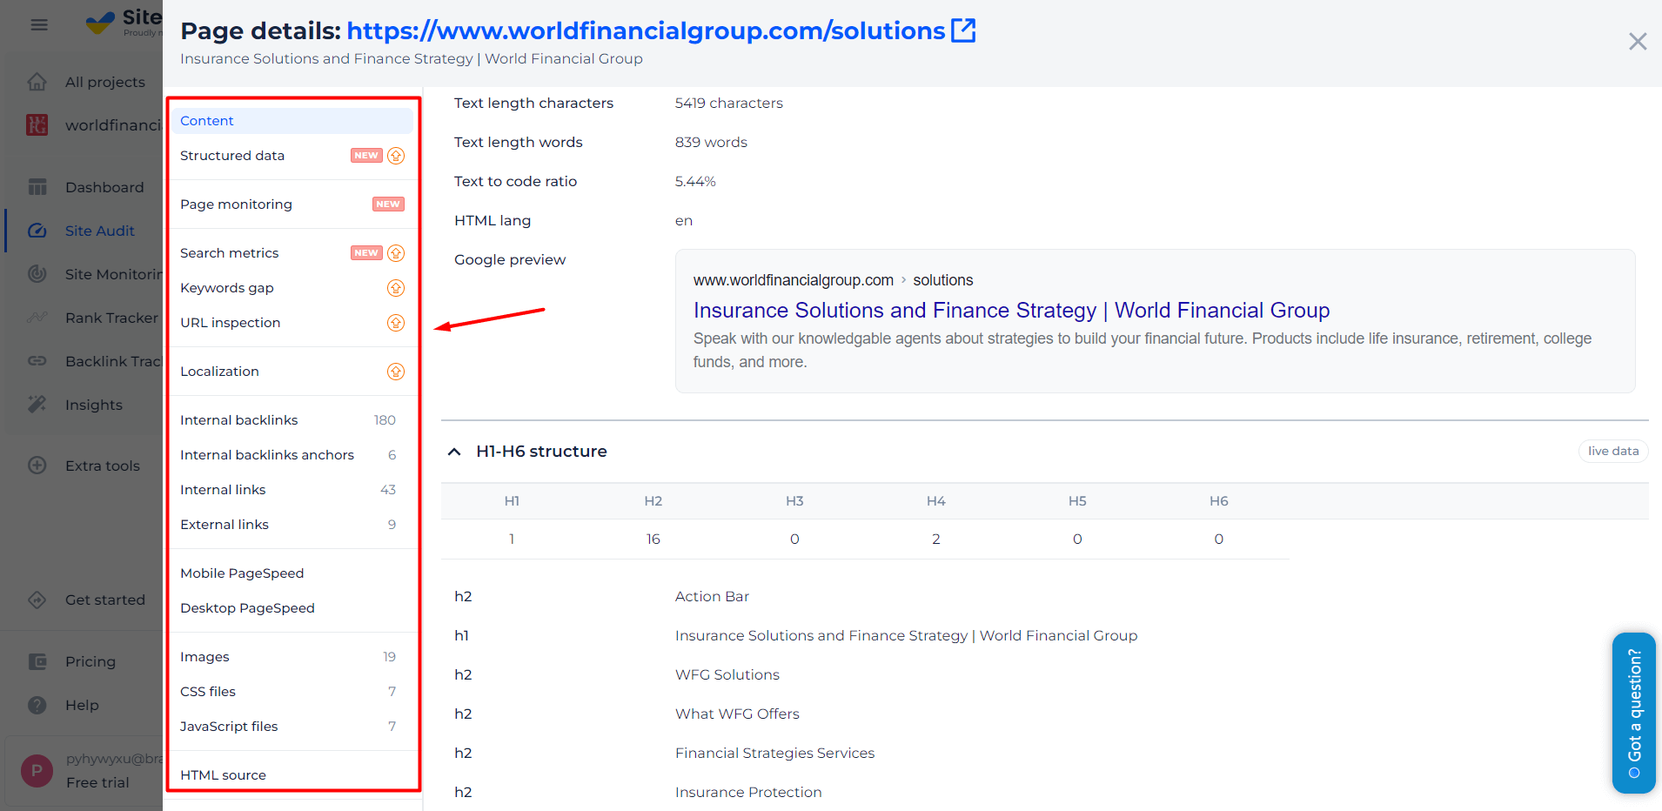Click the Free trial label
Screen dimensions: 1662x811
[x=97, y=782]
